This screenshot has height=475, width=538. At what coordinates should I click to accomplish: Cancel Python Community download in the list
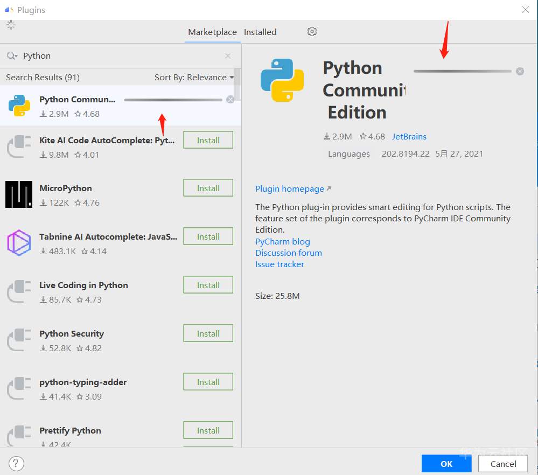click(230, 100)
